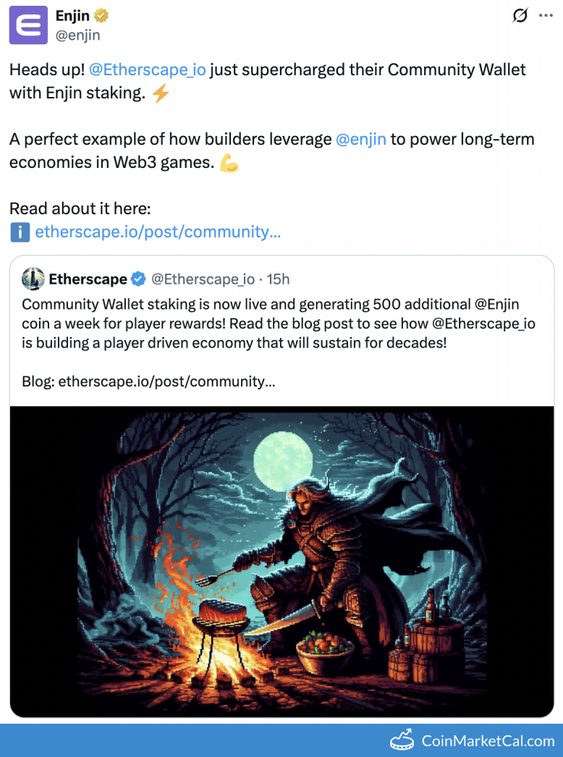Click the CoinMarketCal calendar logo icon
Screen dimensions: 563x757
[402, 740]
